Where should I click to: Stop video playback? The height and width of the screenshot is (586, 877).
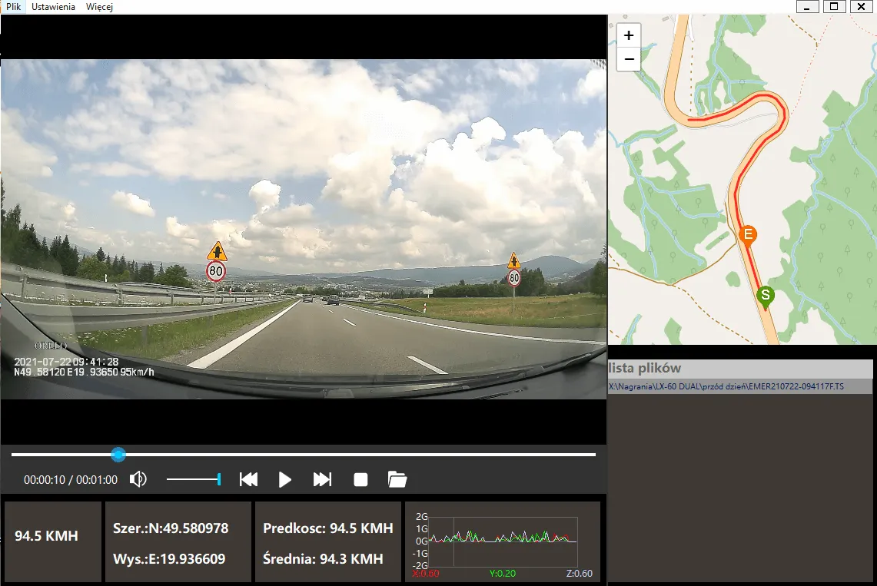(360, 480)
